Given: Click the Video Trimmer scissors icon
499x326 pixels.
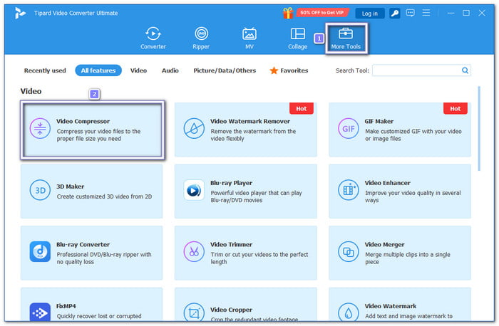Looking at the screenshot, I should click(194, 251).
